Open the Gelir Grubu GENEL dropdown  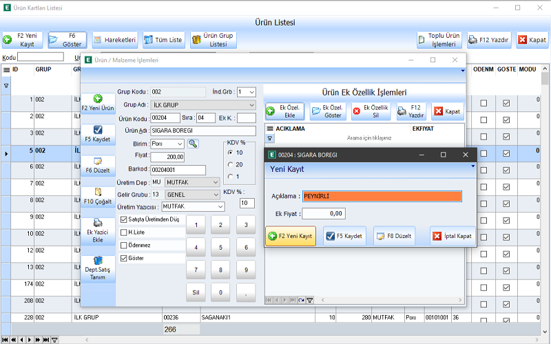(215, 194)
